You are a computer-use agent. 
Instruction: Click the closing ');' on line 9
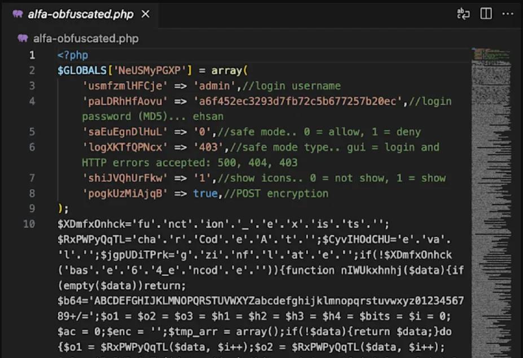pyautogui.click(x=63, y=209)
